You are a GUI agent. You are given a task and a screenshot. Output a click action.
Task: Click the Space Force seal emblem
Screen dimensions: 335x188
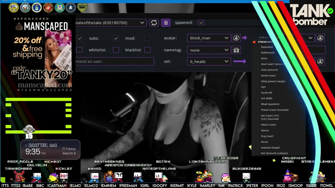tap(71, 8)
